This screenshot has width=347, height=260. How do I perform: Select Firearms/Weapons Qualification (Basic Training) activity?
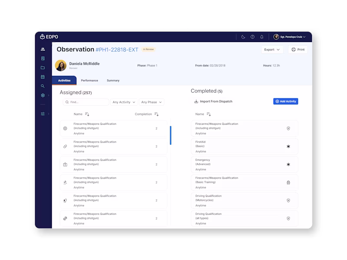click(x=244, y=182)
